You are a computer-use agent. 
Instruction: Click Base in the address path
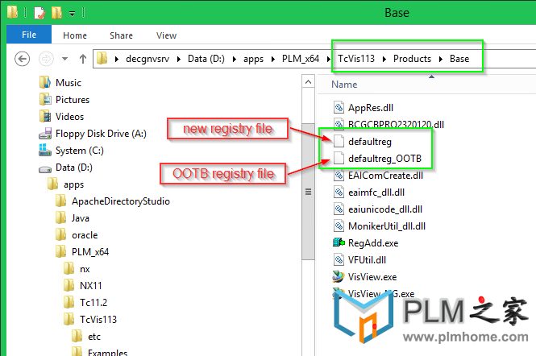[459, 59]
